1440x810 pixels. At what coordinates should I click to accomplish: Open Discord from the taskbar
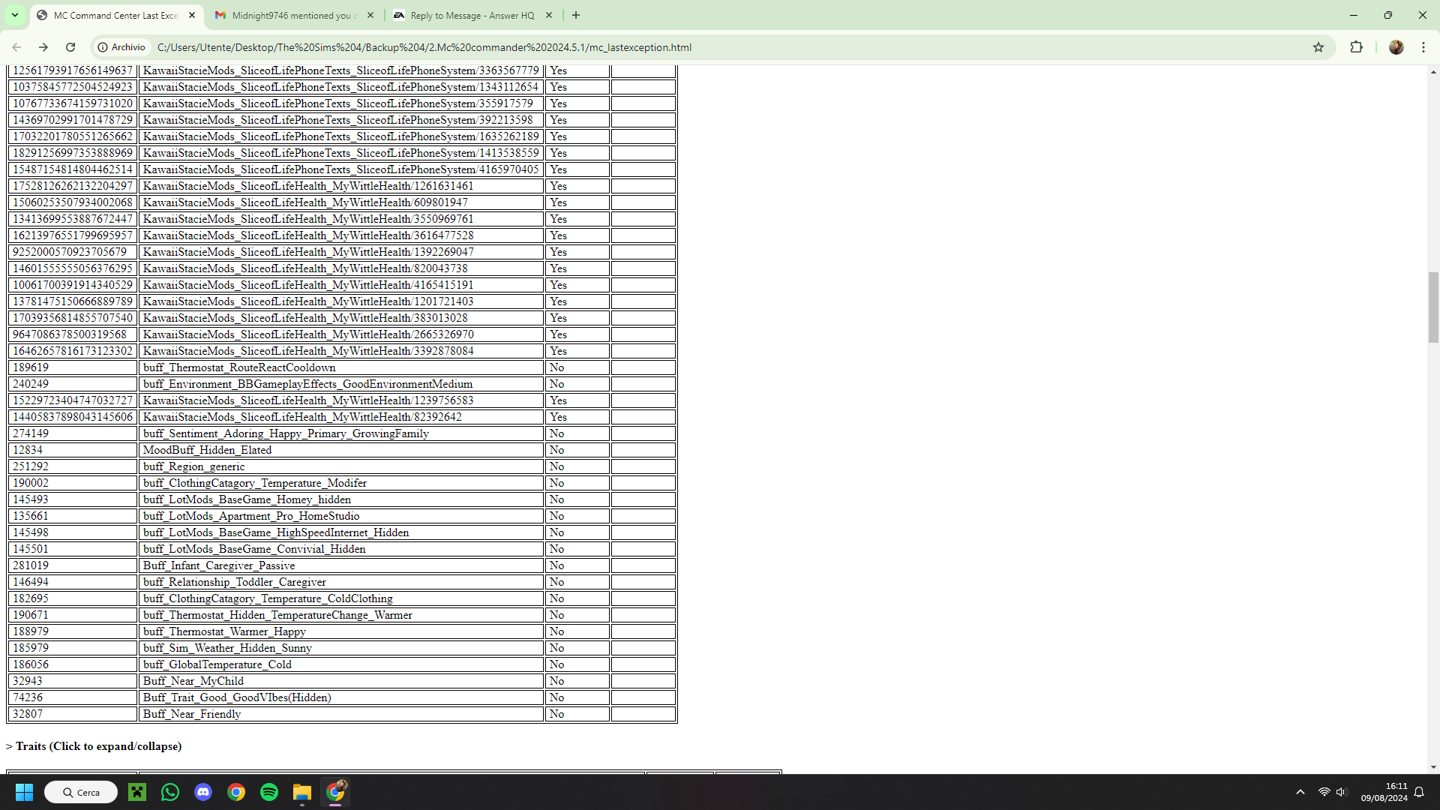[203, 792]
